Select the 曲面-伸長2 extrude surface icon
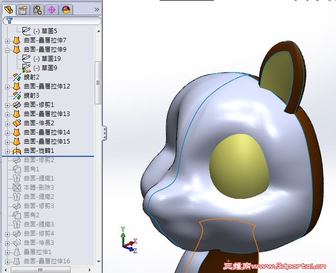336x273 pixels. [17, 123]
